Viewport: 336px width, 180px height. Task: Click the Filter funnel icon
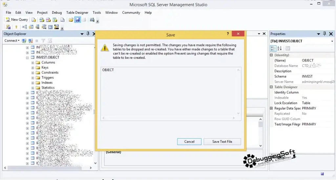point(43,41)
